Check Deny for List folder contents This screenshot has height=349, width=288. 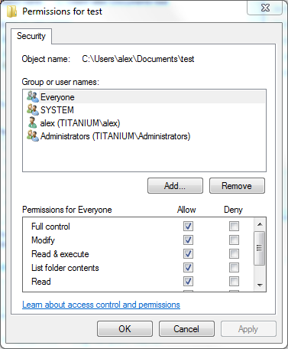(x=234, y=268)
